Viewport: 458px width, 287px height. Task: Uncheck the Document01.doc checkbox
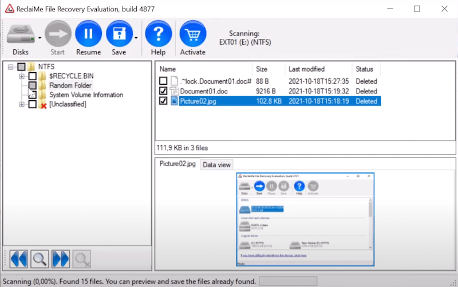click(163, 91)
